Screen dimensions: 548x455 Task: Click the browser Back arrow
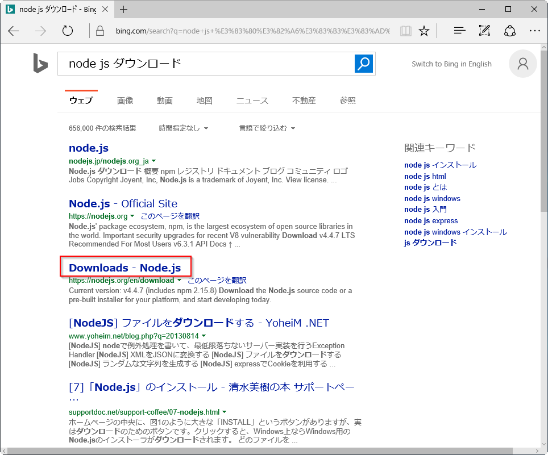pyautogui.click(x=13, y=31)
